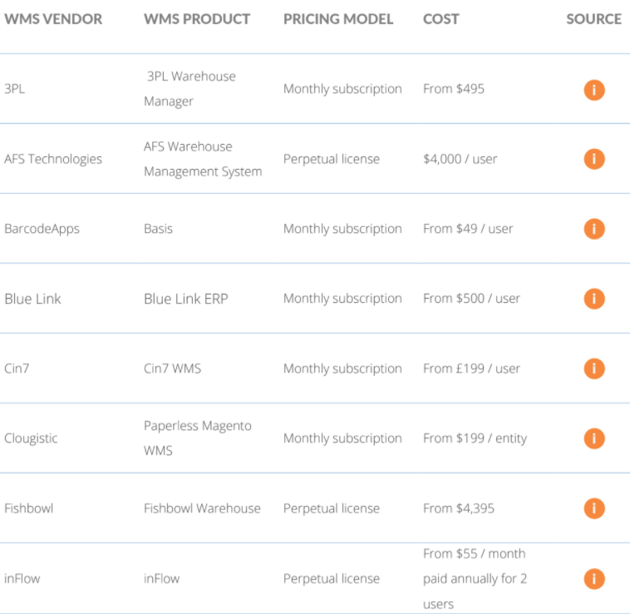630x614 pixels.
Task: Open source info icon for AFS Technologies
Action: point(593,159)
